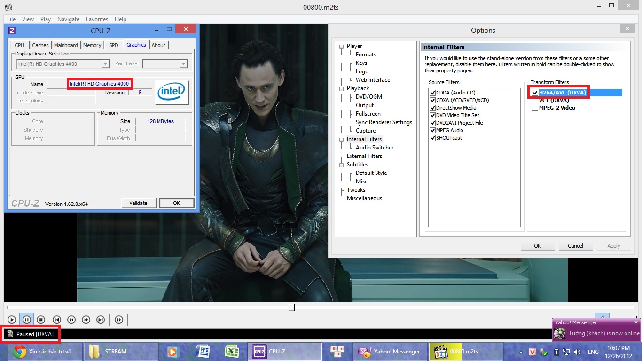Open the File menu of Media Player Classic

click(11, 19)
